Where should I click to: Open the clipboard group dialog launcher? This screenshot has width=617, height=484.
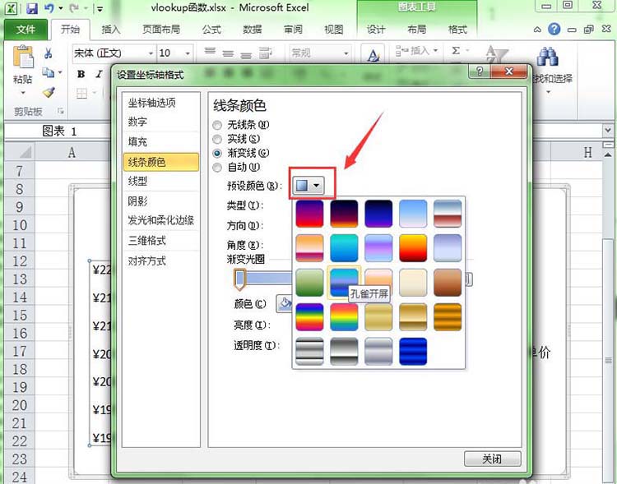coord(61,111)
